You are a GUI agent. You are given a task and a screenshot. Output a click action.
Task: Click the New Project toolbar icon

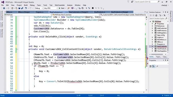12,8
